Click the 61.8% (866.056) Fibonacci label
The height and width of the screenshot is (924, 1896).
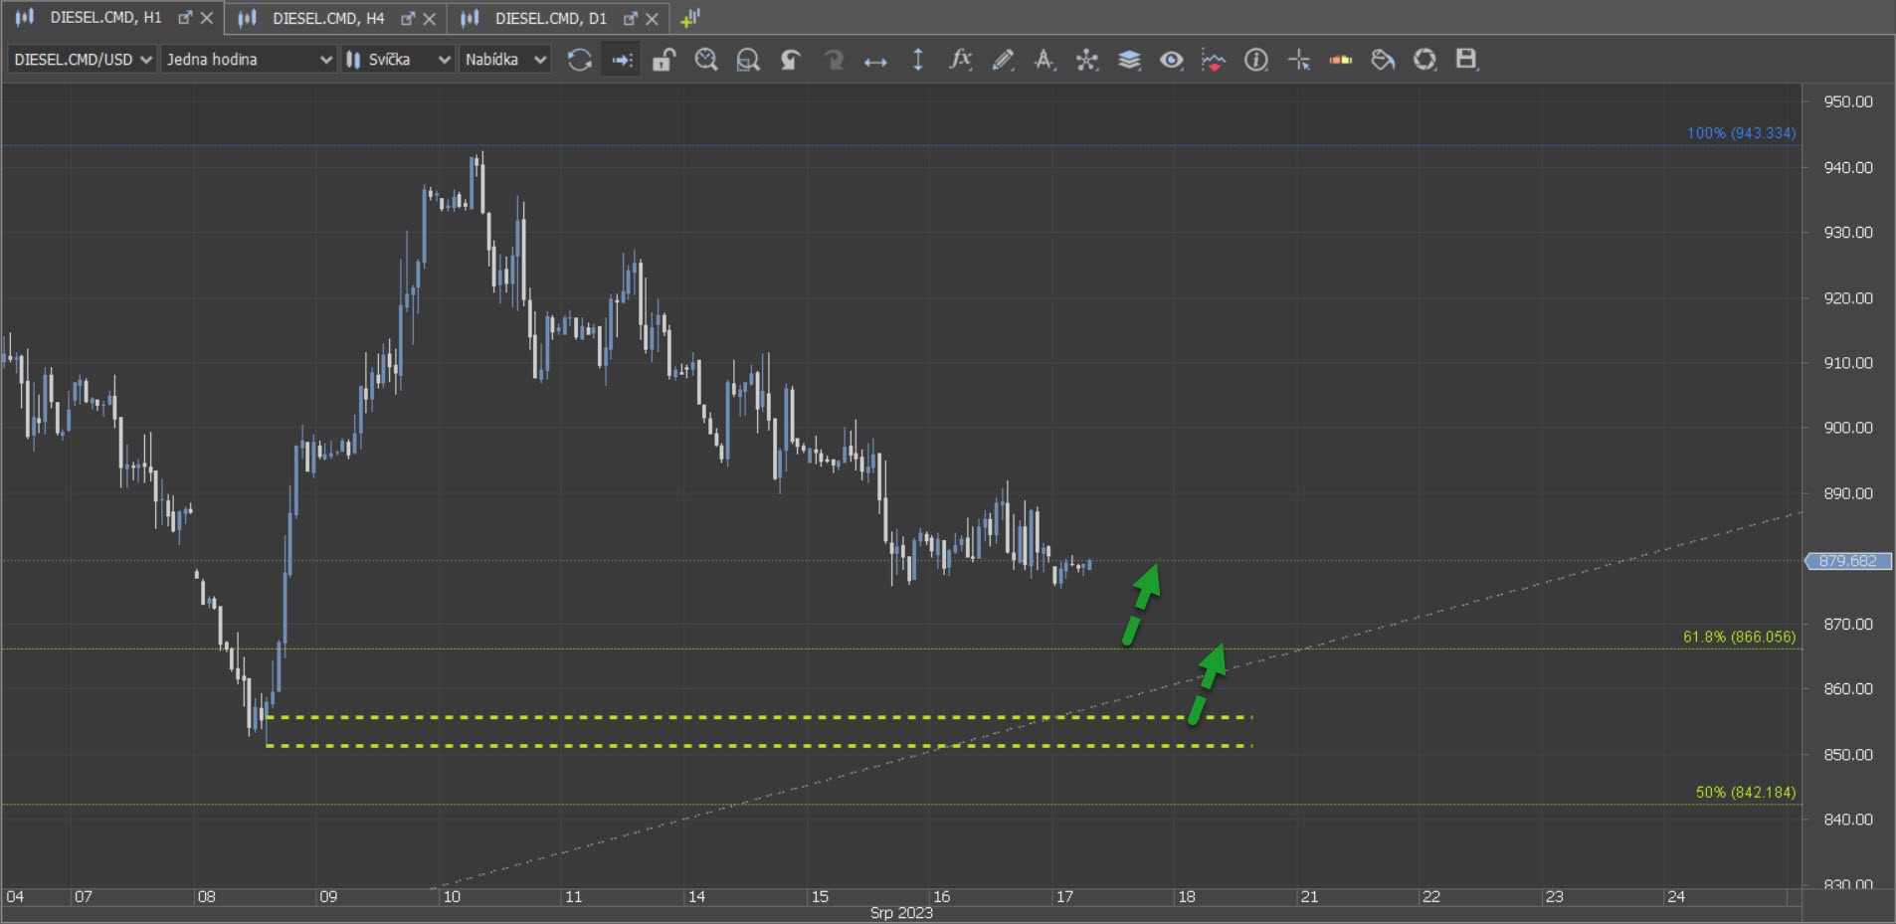click(x=1739, y=637)
